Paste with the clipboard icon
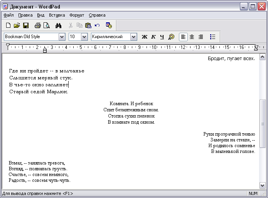This screenshot has height=198, width=268. point(88,25)
